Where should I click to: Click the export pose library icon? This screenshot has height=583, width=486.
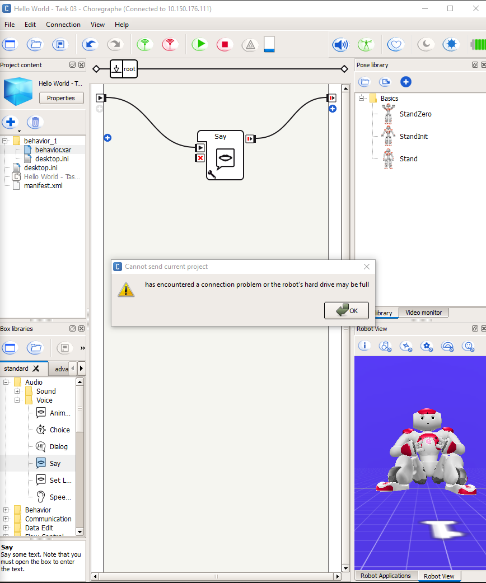[x=385, y=82]
